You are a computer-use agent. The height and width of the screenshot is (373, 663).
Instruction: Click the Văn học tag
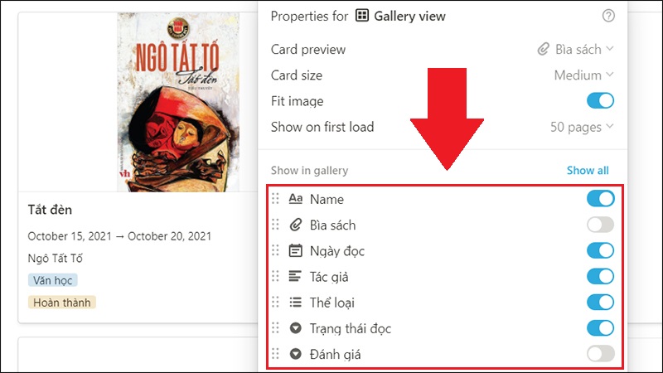click(x=53, y=280)
